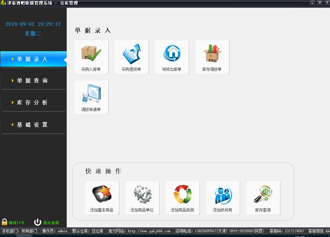Select the 单据录入 sidebar tab
Image resolution: width=330 pixels, height=237 pixels.
click(33, 59)
